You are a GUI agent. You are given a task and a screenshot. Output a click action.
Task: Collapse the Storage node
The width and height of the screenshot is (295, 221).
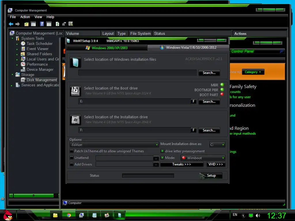(x=12, y=75)
